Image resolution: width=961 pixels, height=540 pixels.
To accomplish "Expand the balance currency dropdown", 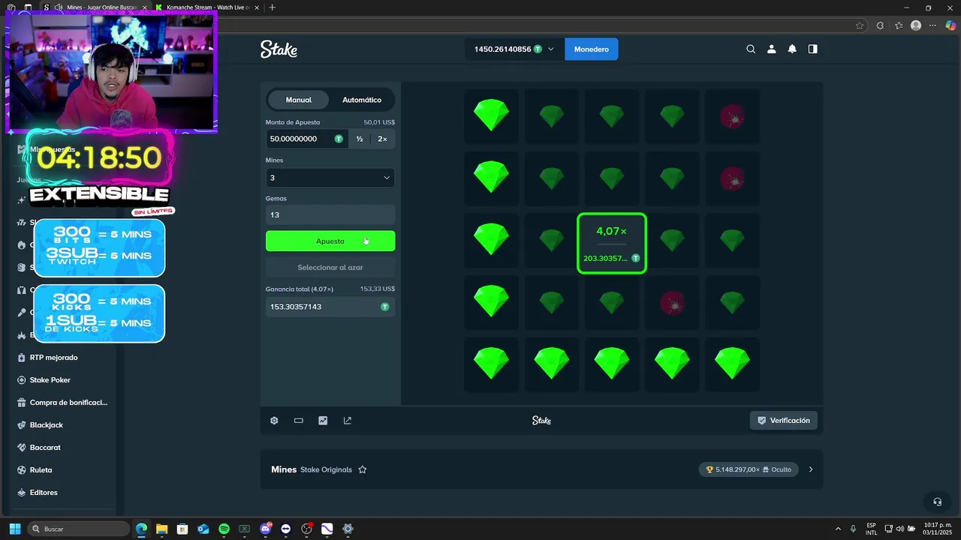I will tap(551, 49).
